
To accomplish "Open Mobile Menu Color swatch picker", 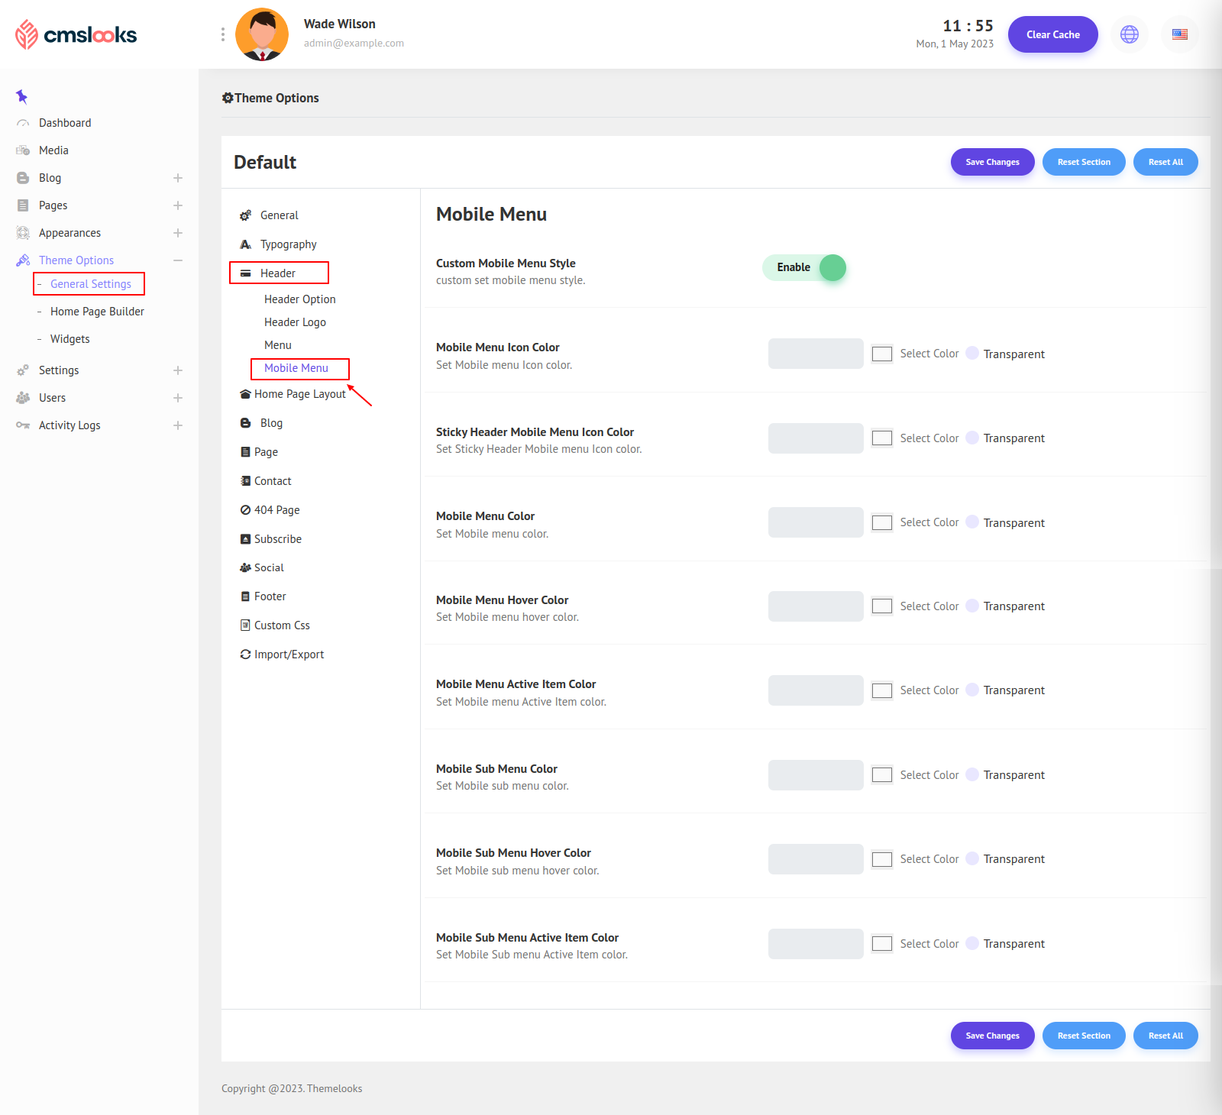I will pos(882,522).
